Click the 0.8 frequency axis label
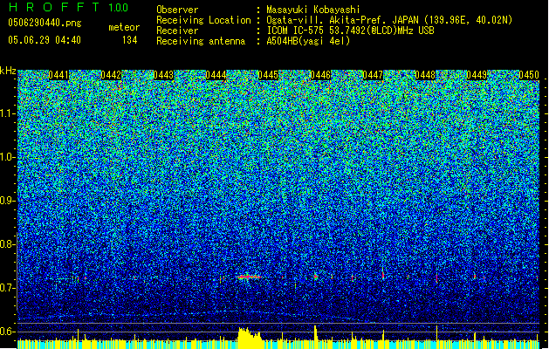 pyautogui.click(x=7, y=244)
